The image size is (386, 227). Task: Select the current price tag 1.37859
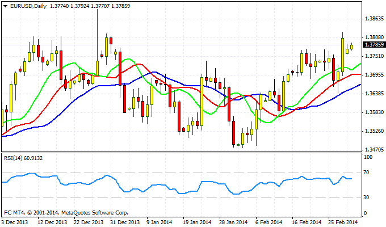[x=374, y=45]
